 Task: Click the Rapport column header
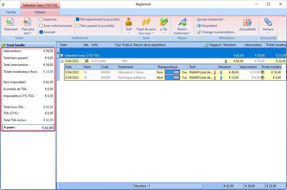(216, 45)
